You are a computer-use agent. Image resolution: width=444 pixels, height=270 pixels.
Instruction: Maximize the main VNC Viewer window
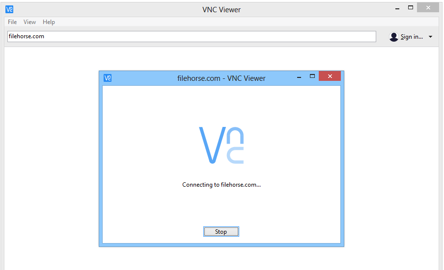[411, 8]
